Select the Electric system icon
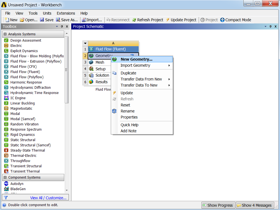Screen dimensions: 280x210 pos(6,45)
